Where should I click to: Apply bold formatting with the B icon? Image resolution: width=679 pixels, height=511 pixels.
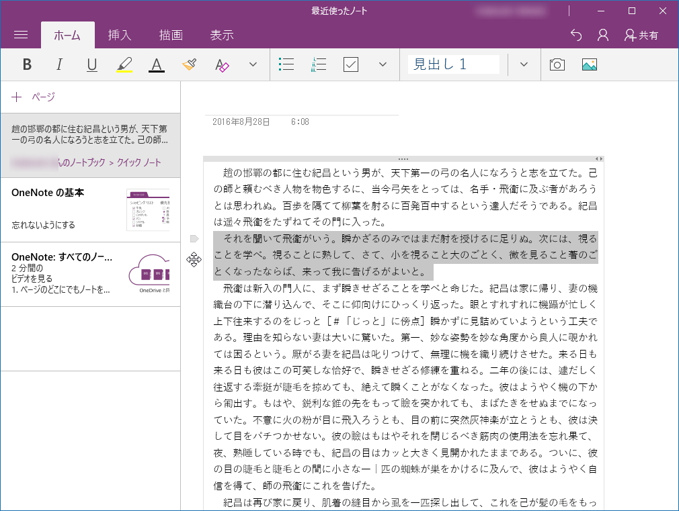coord(27,64)
